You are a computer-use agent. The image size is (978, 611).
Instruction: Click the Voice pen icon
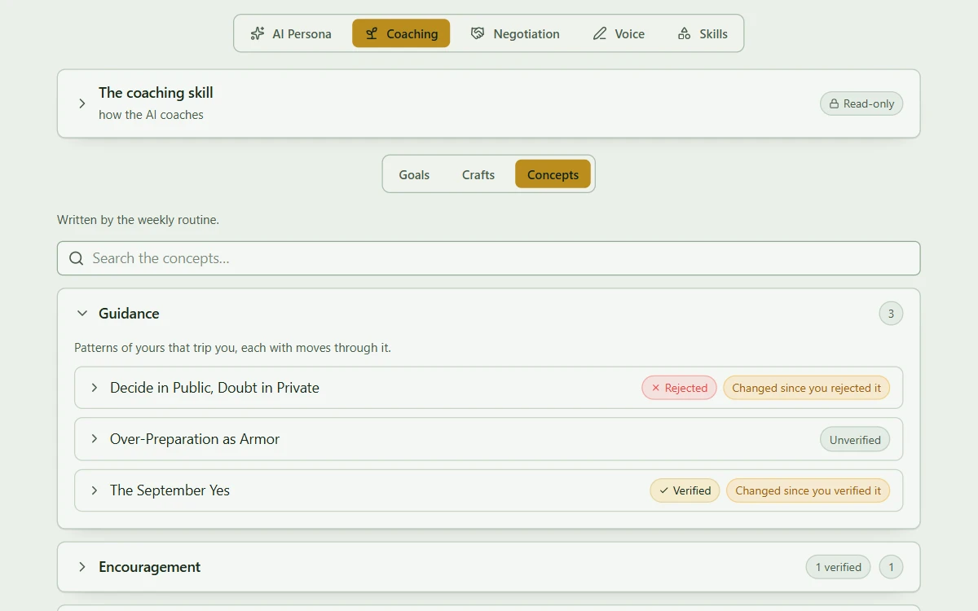(x=600, y=33)
